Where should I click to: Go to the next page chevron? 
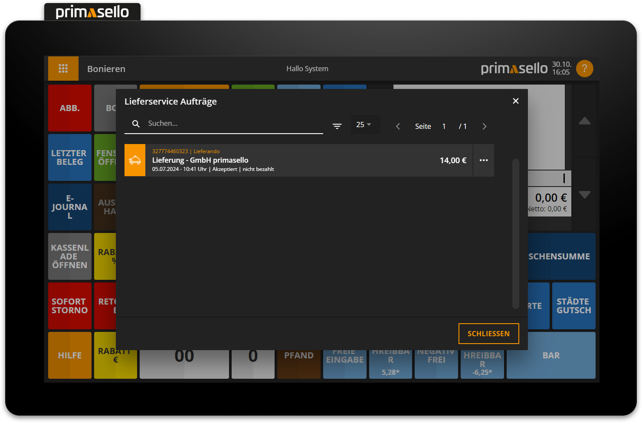485,127
